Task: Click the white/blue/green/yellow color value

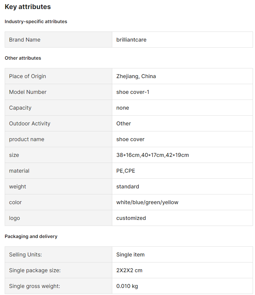Action: point(147,202)
